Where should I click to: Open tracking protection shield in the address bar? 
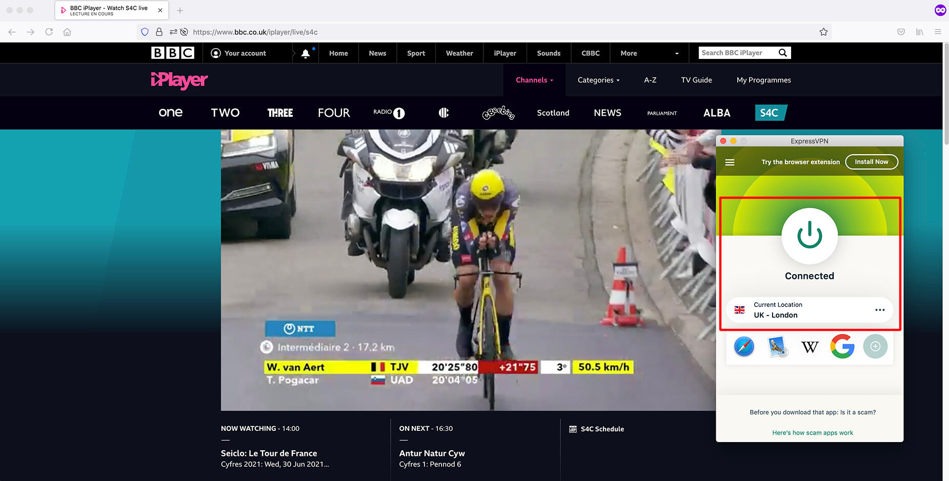pos(145,32)
